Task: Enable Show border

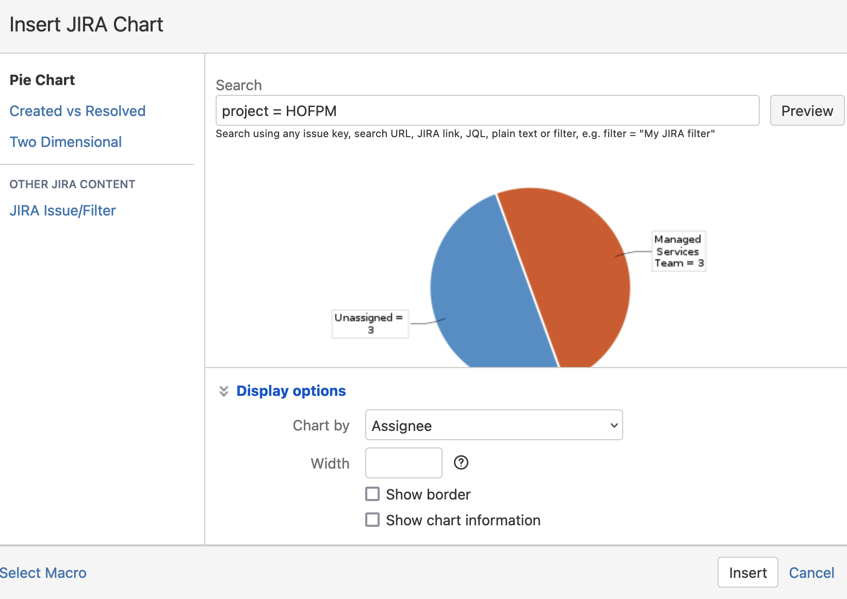Action: tap(372, 493)
